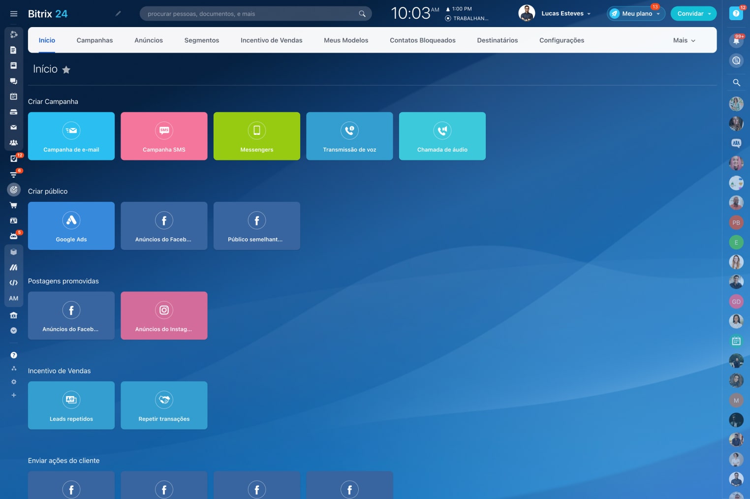Create a Campanha SMS

coord(164,136)
